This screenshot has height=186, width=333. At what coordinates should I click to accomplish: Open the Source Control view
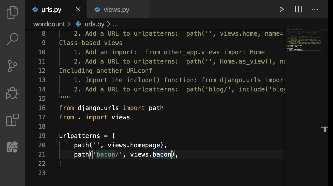click(12, 66)
